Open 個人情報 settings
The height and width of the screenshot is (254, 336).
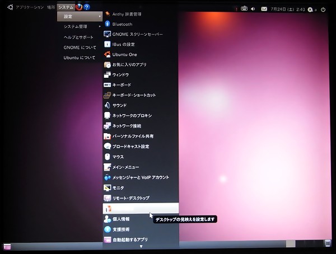pyautogui.click(x=141, y=219)
